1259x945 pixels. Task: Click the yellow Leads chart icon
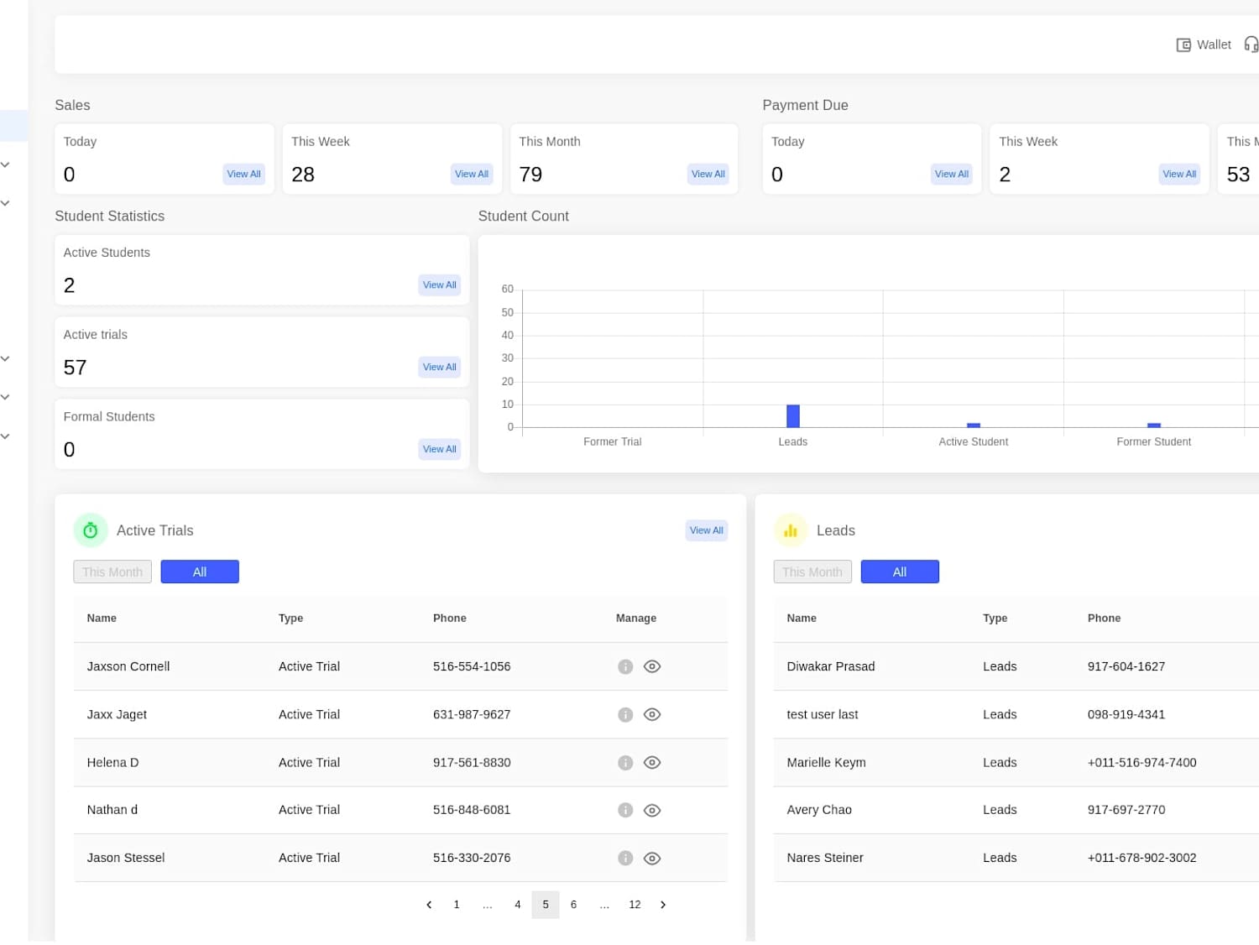(x=791, y=530)
